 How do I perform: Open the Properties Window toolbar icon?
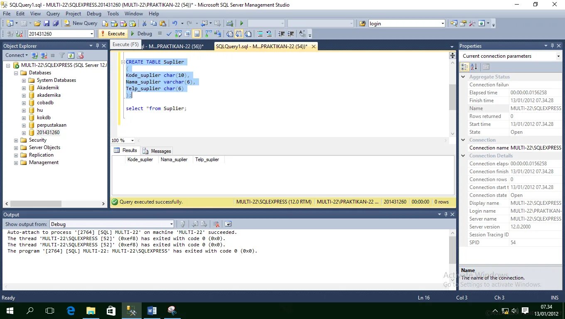coord(463,24)
